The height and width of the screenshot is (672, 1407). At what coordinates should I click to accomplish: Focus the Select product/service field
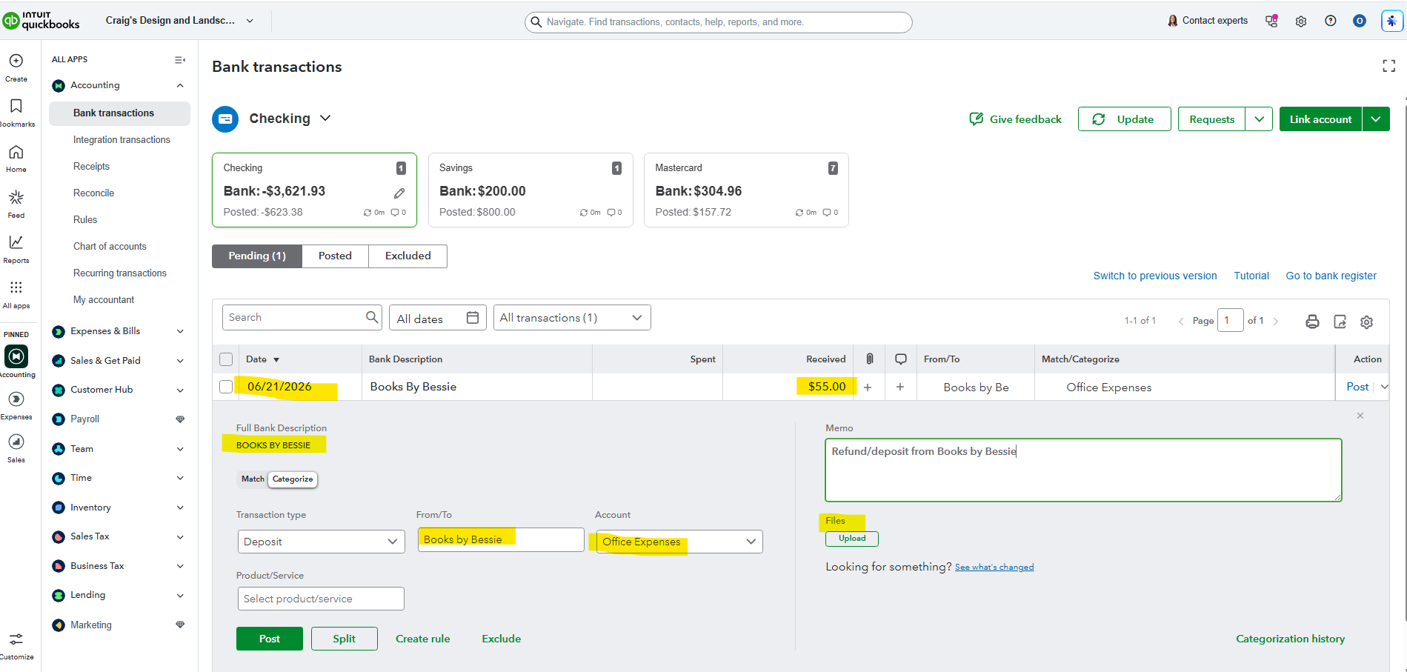(321, 599)
